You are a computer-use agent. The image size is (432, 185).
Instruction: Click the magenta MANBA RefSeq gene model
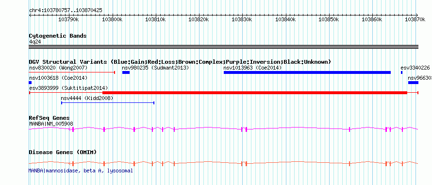pos(224,129)
